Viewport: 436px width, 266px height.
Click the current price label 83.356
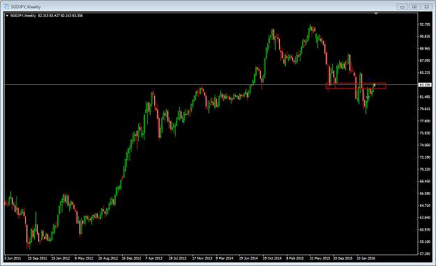(425, 85)
